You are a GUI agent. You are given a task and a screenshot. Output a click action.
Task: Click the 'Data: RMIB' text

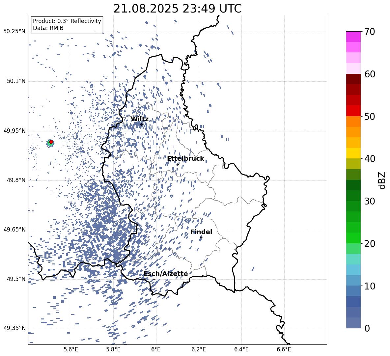48,28
